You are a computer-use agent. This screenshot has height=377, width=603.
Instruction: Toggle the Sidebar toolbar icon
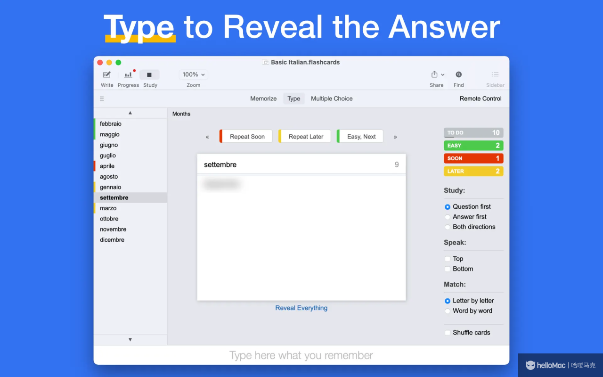495,74
